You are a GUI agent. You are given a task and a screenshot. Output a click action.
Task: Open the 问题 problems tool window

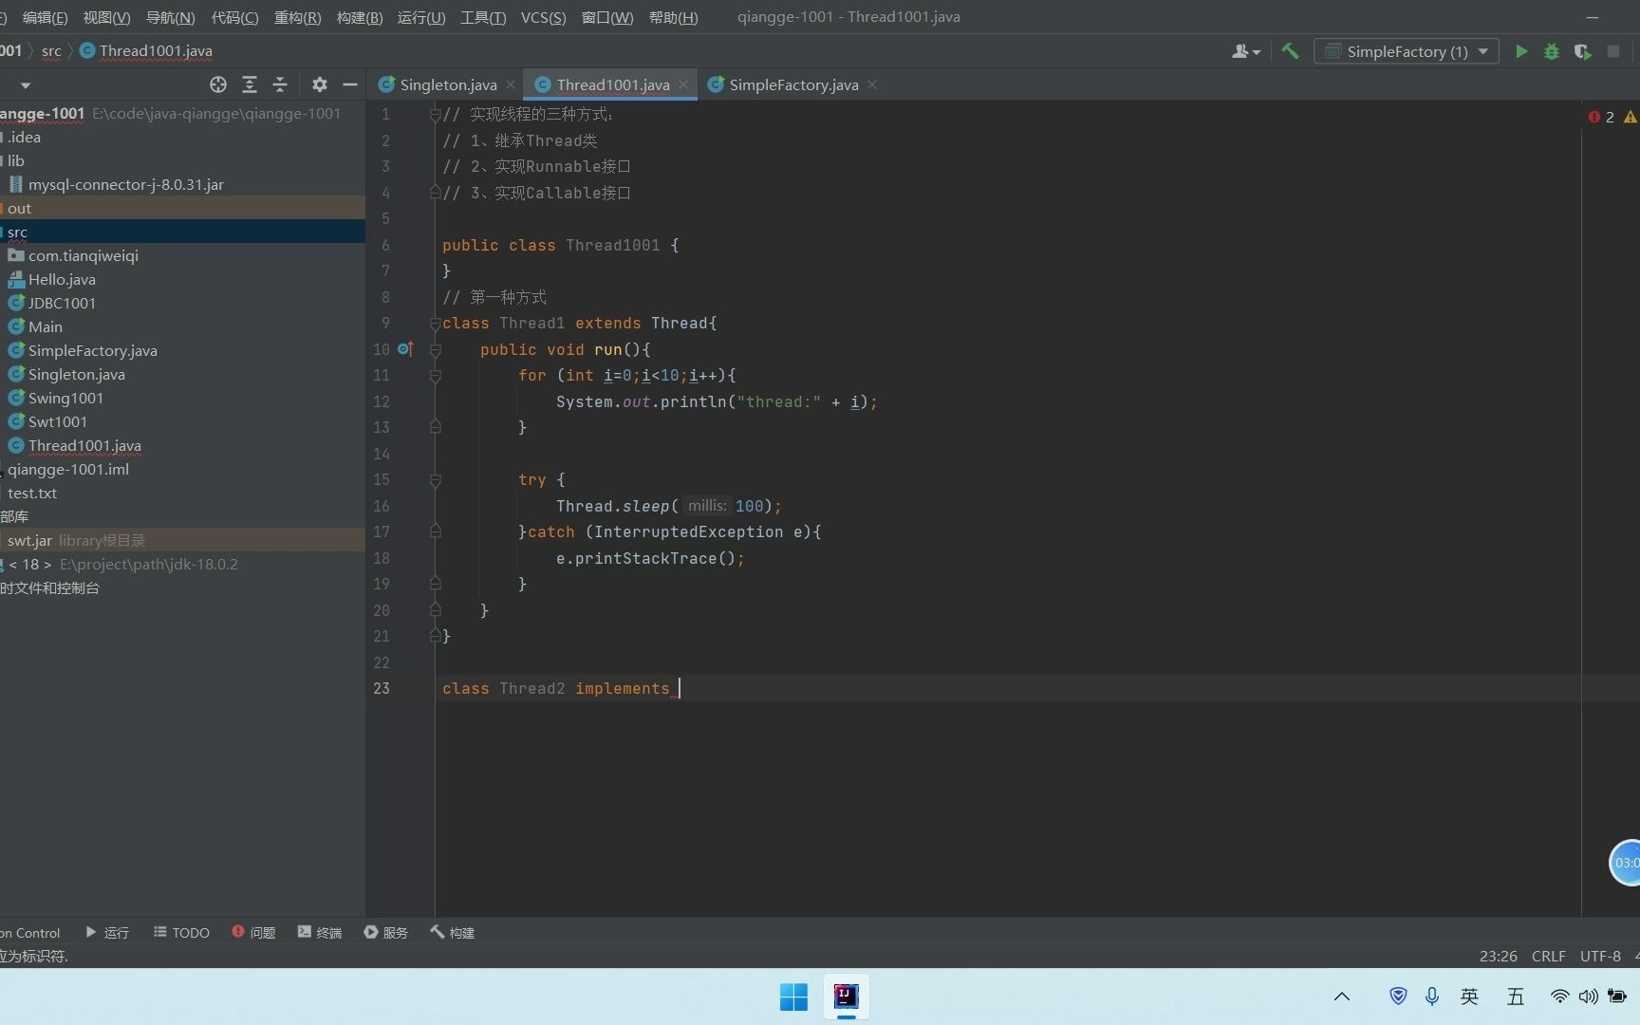point(253,933)
